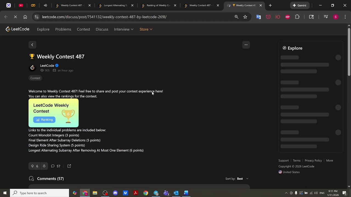
Task: Change region from United States
Action: 289,172
